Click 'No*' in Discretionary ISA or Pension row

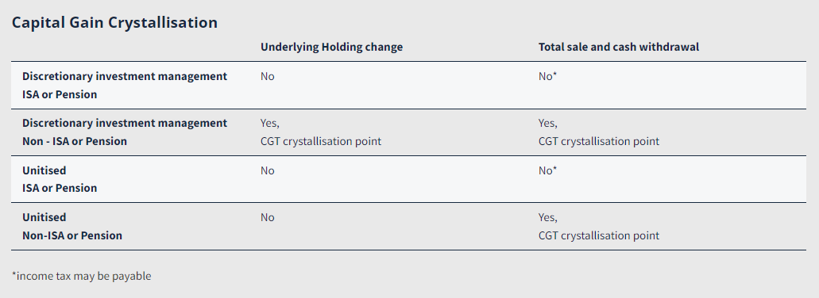[x=548, y=77]
